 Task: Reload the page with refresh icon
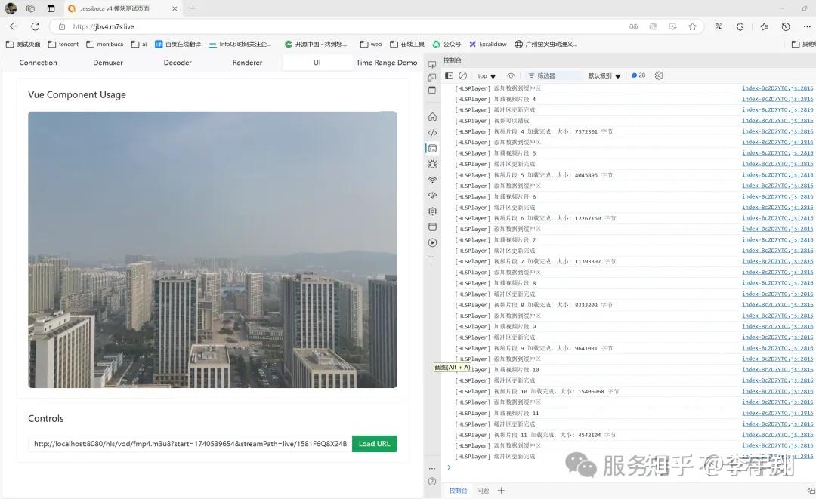(35, 25)
